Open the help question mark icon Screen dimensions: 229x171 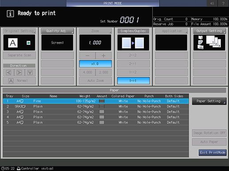coord(223,3)
